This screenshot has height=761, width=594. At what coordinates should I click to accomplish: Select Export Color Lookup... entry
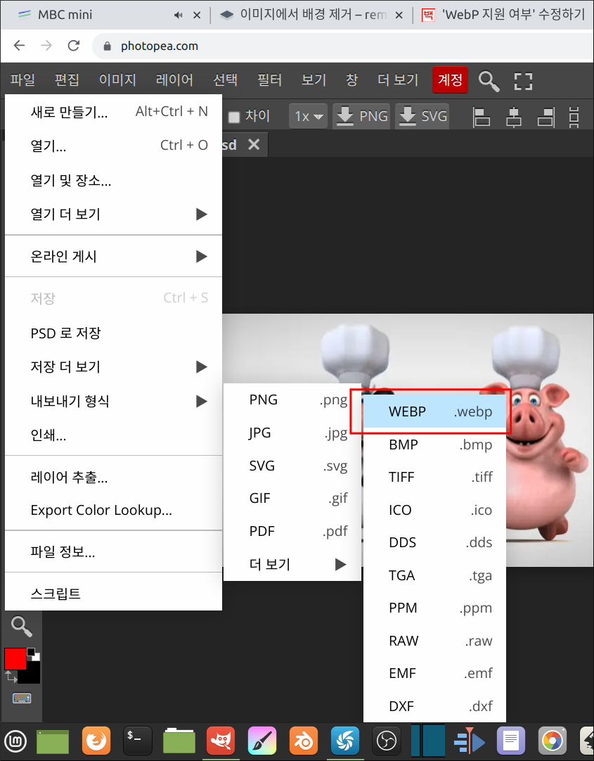click(113, 510)
